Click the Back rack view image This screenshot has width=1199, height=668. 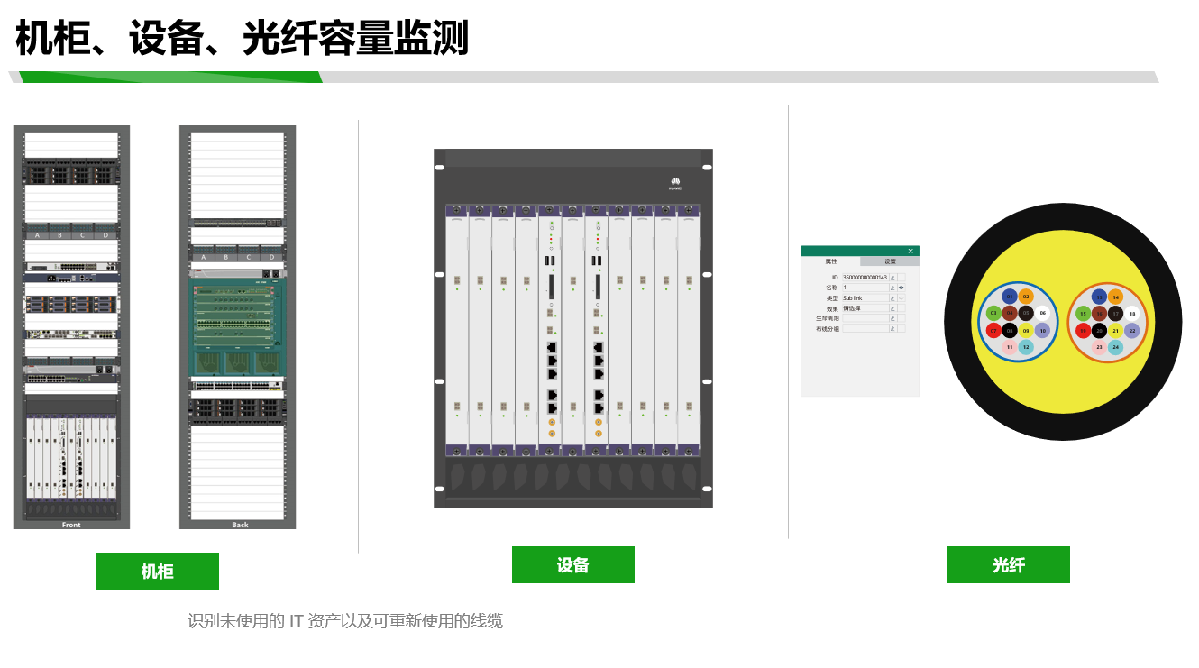[x=238, y=327]
